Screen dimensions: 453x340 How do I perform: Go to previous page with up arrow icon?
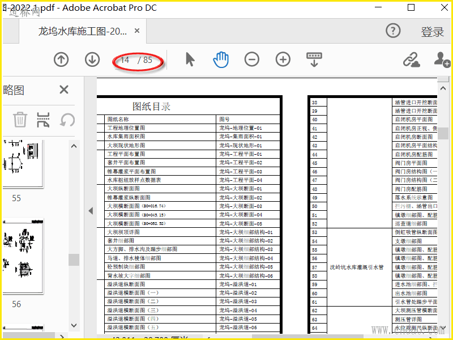[61, 59]
